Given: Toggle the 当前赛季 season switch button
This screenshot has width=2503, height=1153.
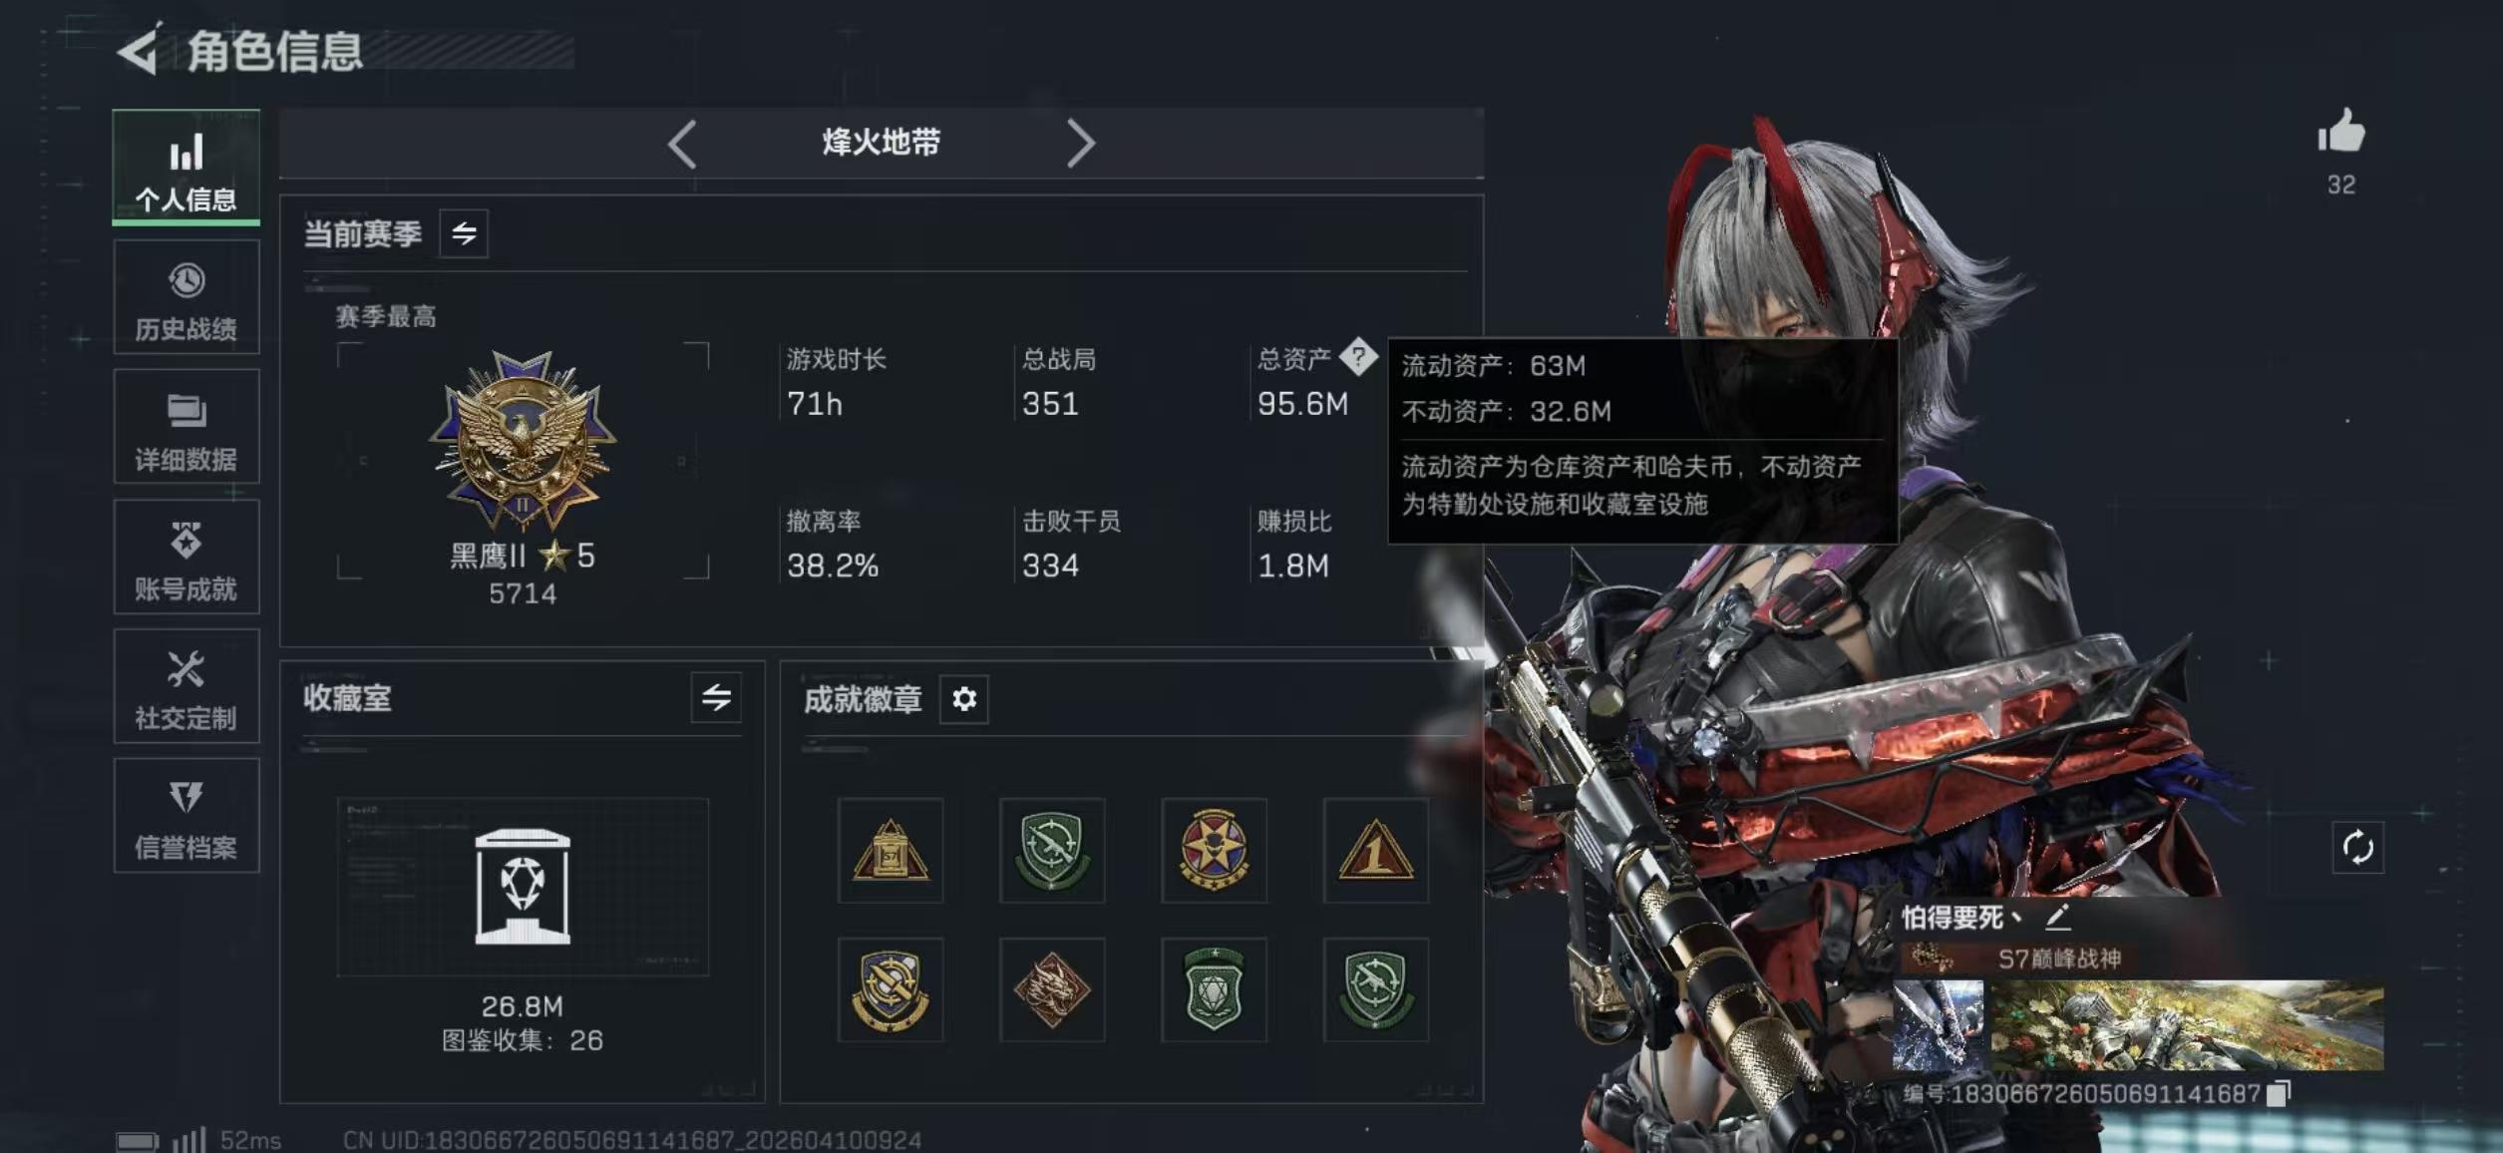Looking at the screenshot, I should (464, 234).
